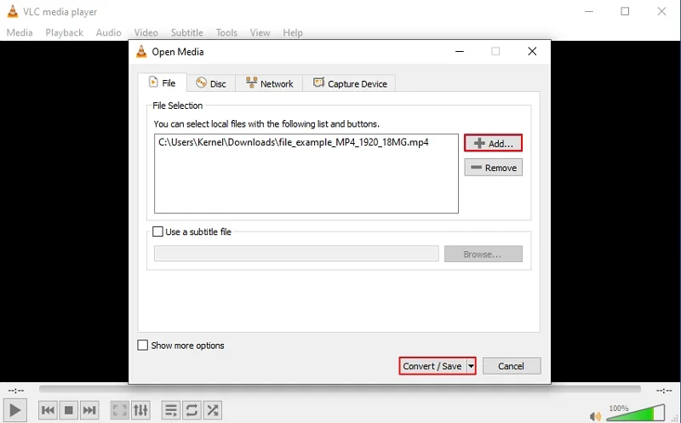
Task: Switch to the File tab
Action: click(163, 83)
